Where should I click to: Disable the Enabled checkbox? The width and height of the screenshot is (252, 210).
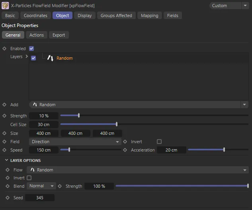coord(31,49)
